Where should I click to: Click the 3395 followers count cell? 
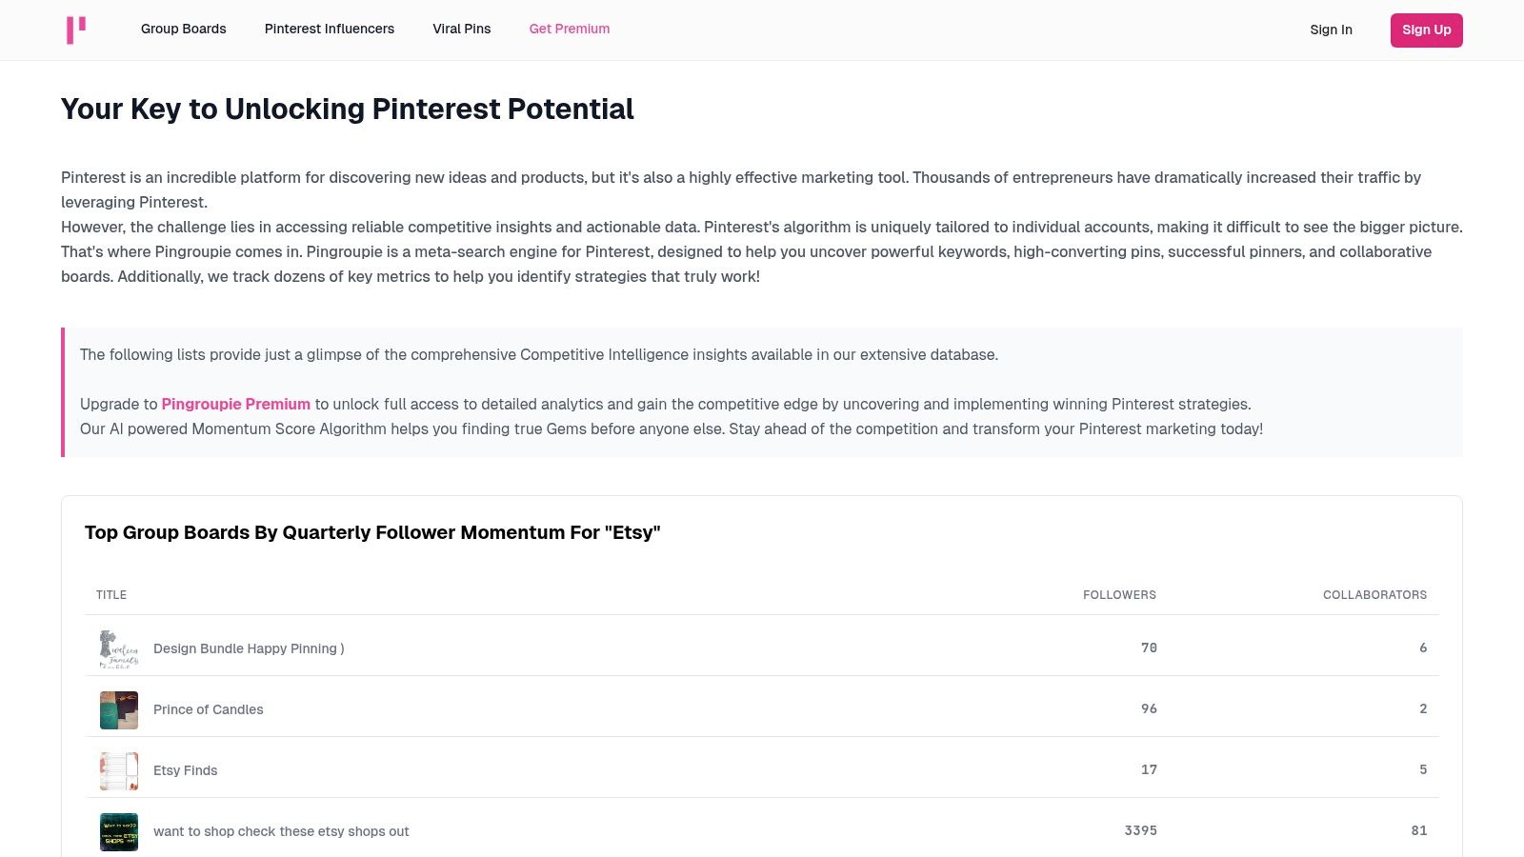pos(1140,830)
